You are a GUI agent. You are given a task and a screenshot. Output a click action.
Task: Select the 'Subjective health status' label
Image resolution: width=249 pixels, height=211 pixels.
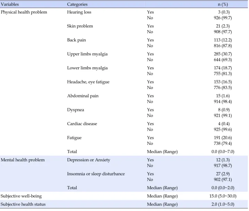(x=23, y=204)
